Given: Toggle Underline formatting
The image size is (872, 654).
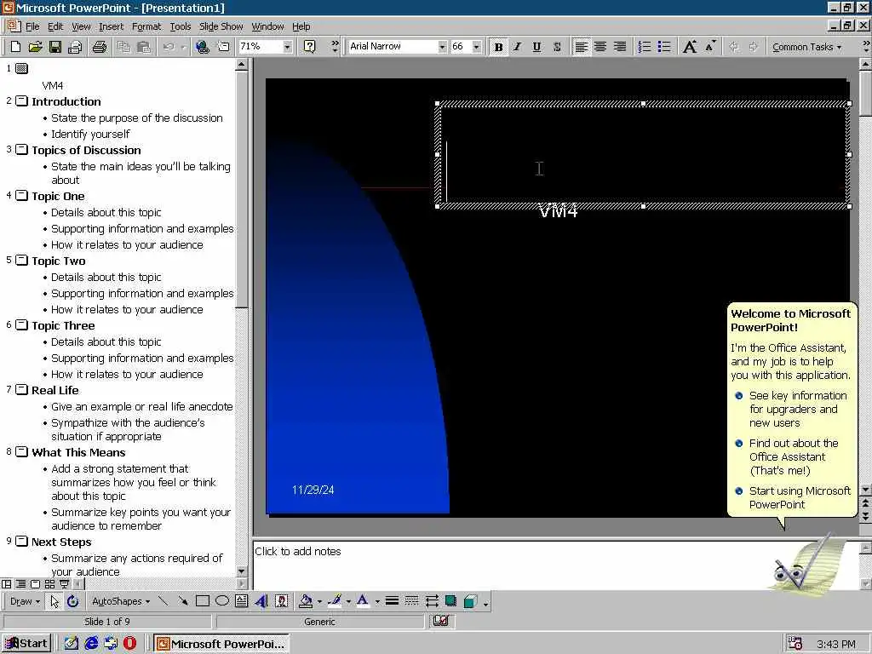Looking at the screenshot, I should [x=536, y=47].
